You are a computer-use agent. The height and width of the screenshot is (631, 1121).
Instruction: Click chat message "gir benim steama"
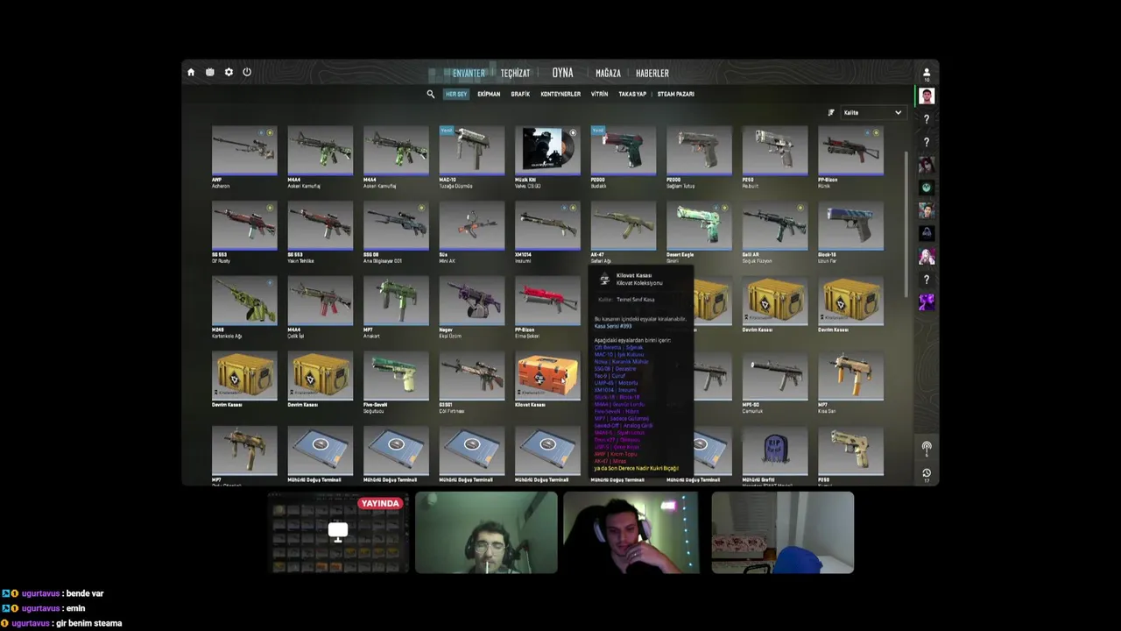tap(88, 623)
